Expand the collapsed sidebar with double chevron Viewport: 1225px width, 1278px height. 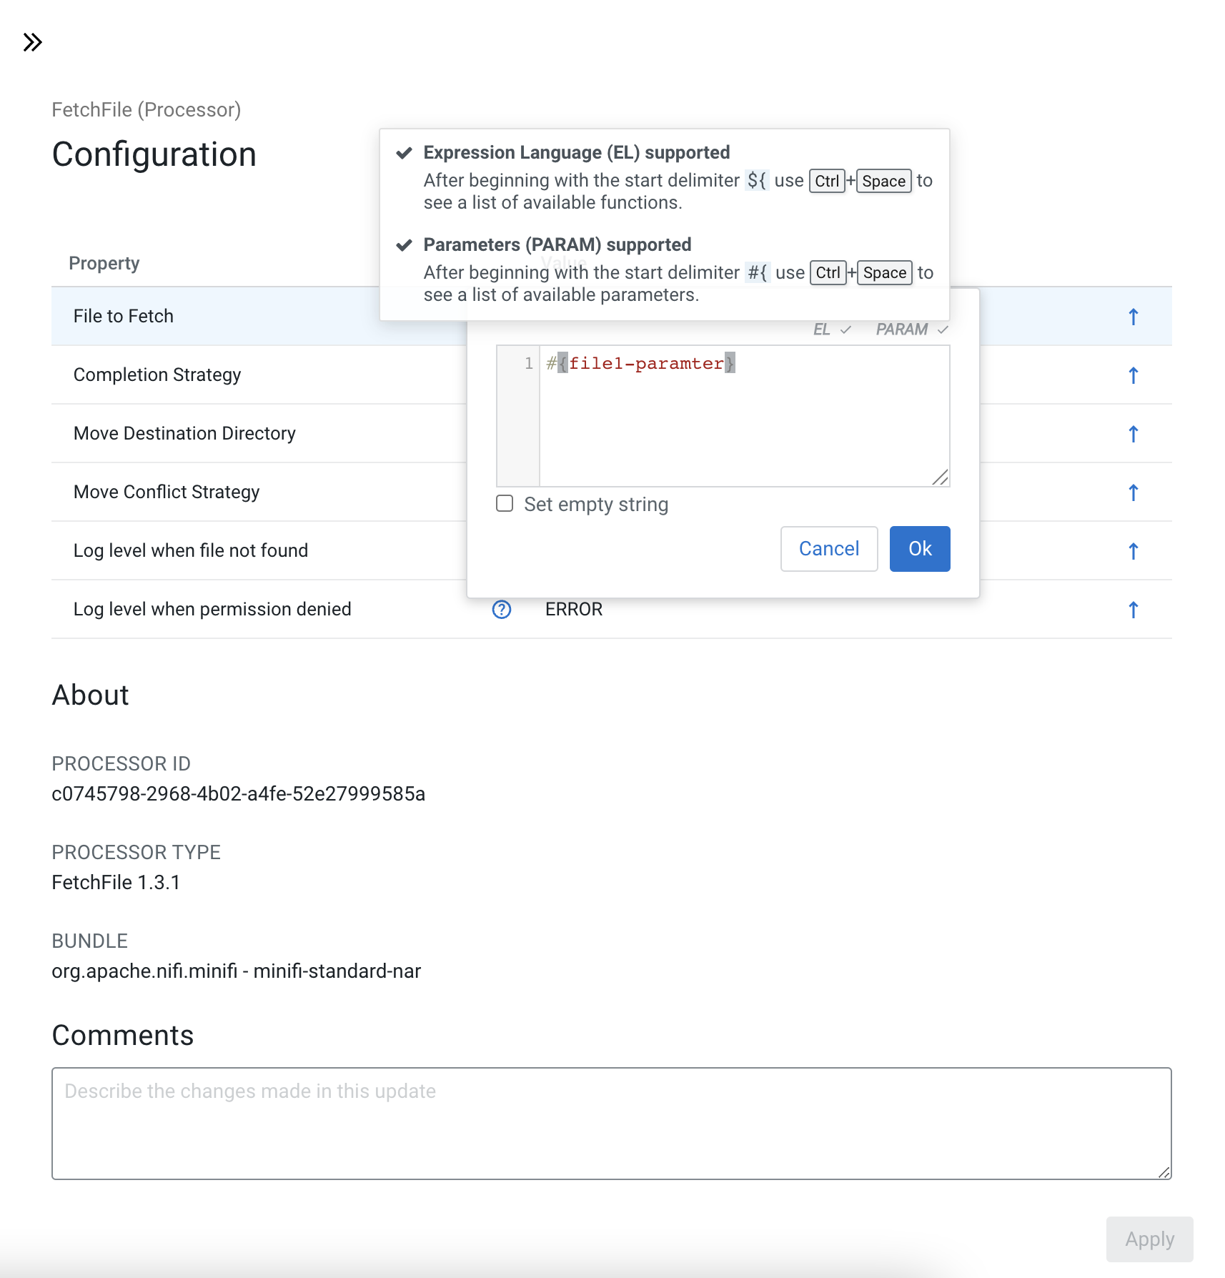(x=32, y=42)
